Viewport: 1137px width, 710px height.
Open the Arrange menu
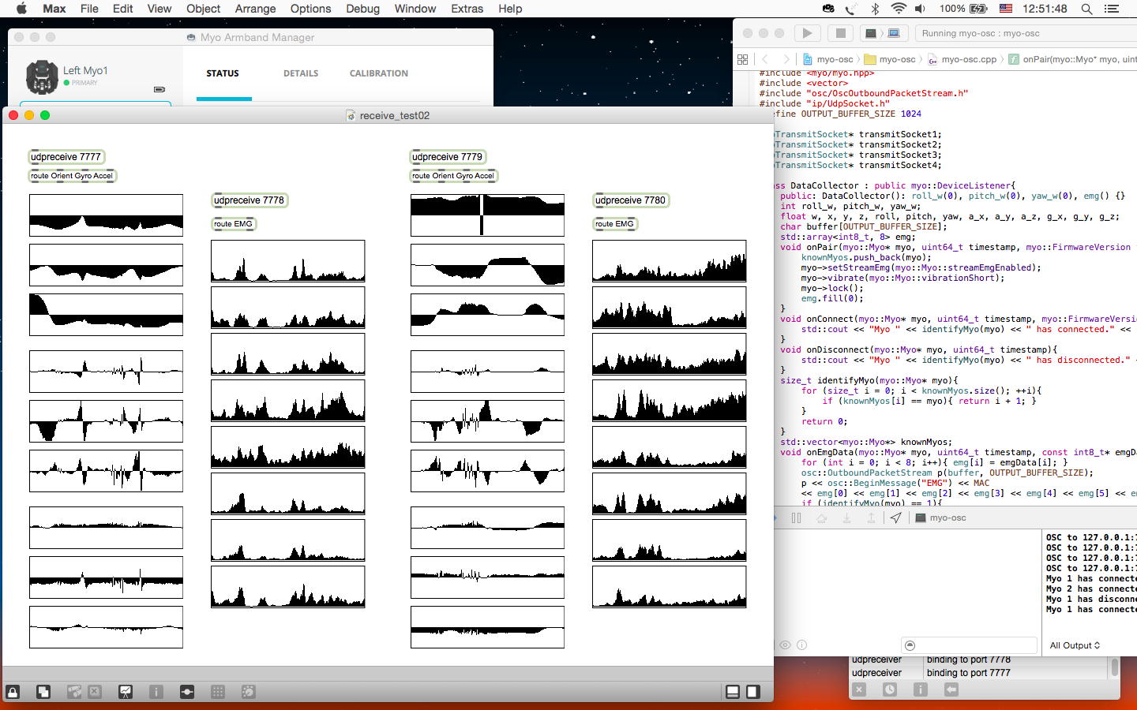pyautogui.click(x=255, y=9)
